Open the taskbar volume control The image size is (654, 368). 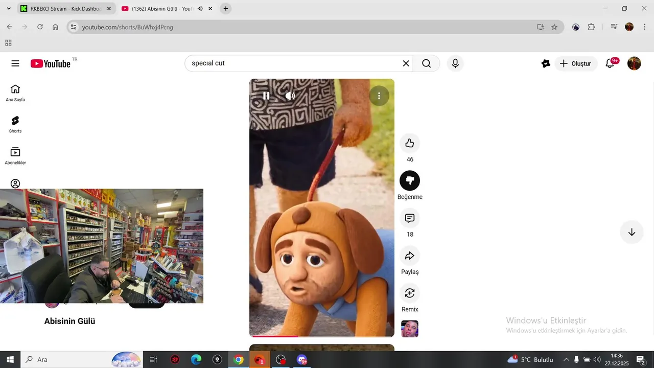point(597,359)
